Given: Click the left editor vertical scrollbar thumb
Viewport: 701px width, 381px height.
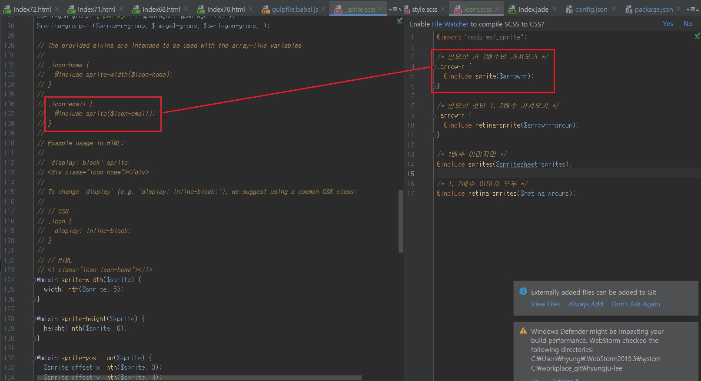Looking at the screenshot, I should pos(400,221).
